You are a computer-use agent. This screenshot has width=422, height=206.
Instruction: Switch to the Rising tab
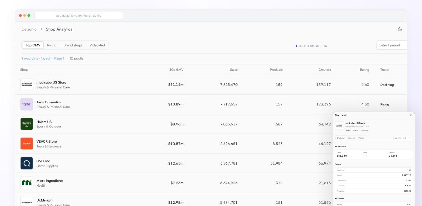(52, 45)
